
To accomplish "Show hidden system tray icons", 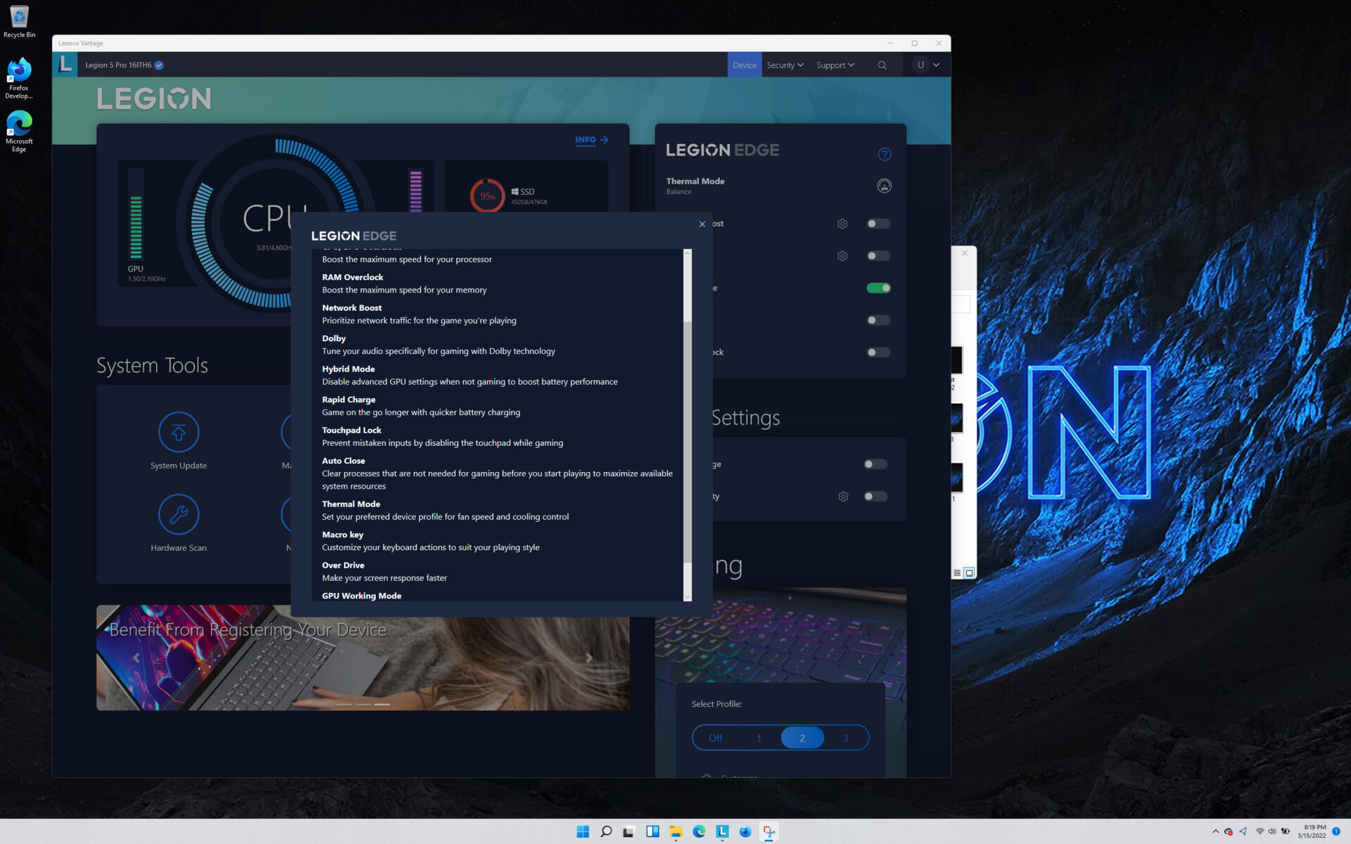I will (x=1215, y=831).
